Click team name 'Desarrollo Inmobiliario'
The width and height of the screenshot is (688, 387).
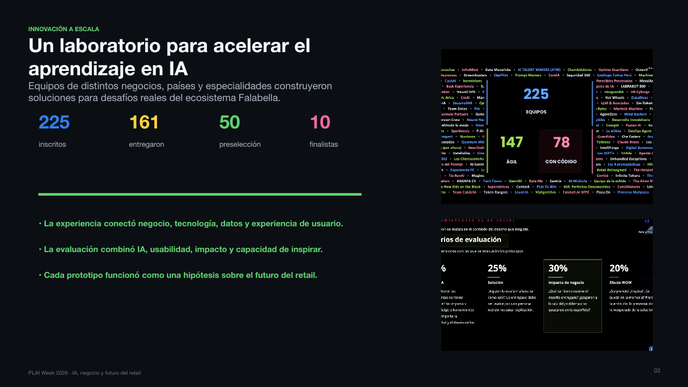[x=630, y=120]
